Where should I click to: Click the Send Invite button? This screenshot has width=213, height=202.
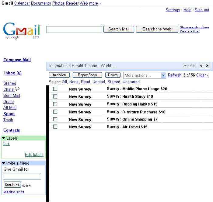12,185
